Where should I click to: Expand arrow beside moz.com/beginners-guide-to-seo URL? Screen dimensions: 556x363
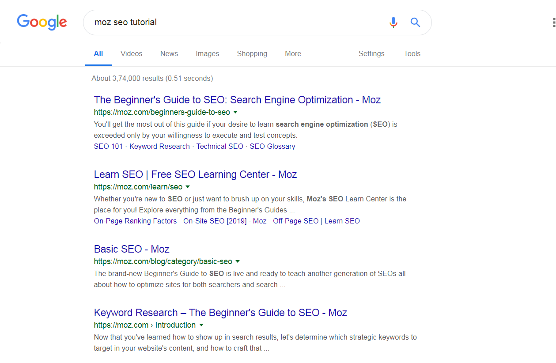(x=235, y=112)
